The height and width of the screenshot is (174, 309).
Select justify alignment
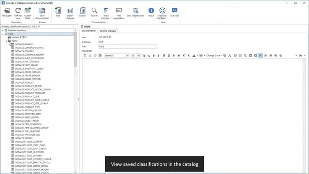tap(276, 56)
